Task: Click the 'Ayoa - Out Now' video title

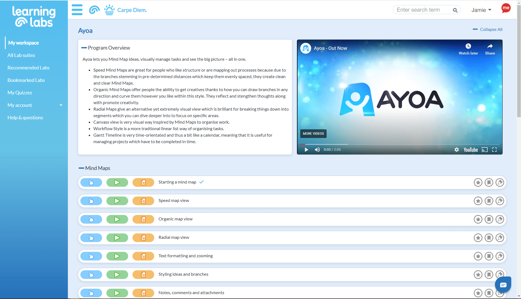Action: tap(330, 48)
